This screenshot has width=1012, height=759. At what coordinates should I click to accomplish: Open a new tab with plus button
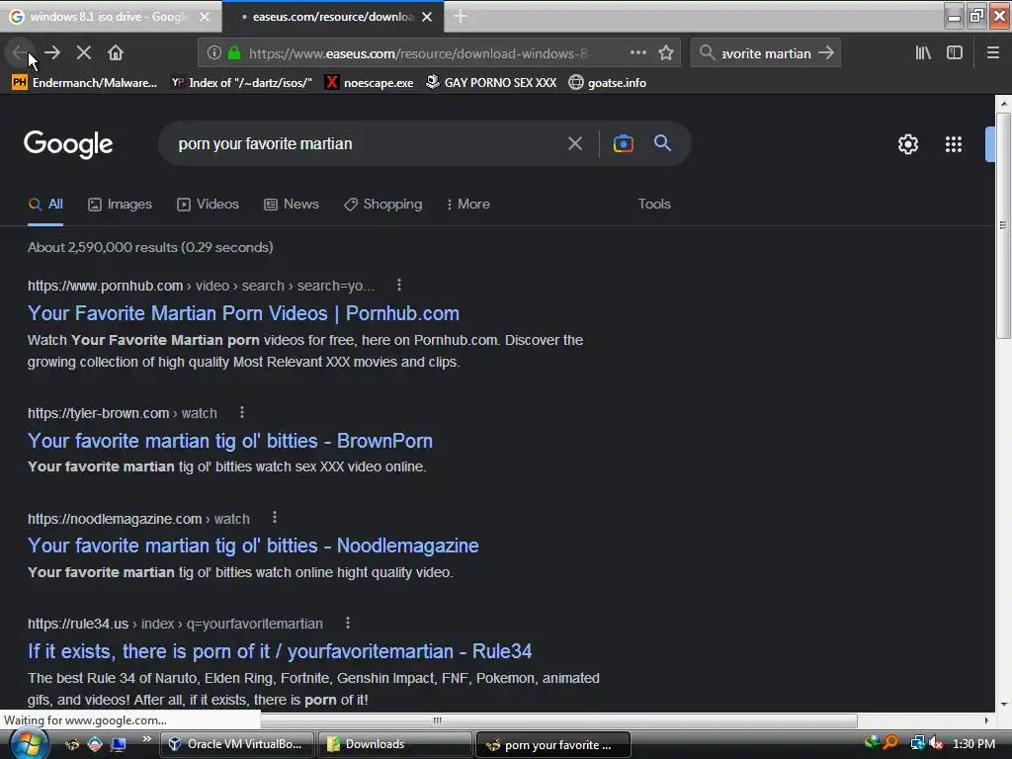click(461, 16)
